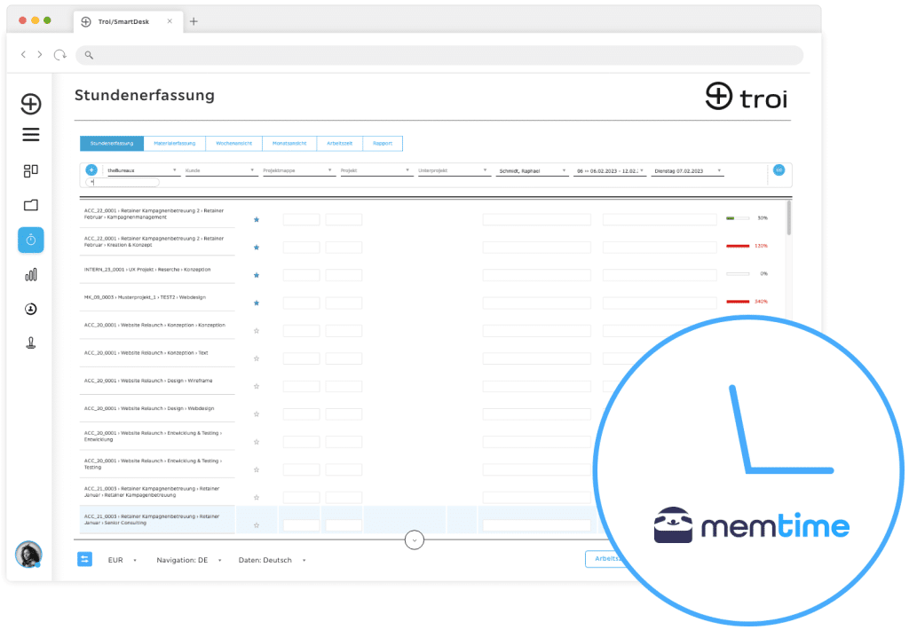Open the bar chart reports sidebar icon
909x630 pixels.
(31, 275)
